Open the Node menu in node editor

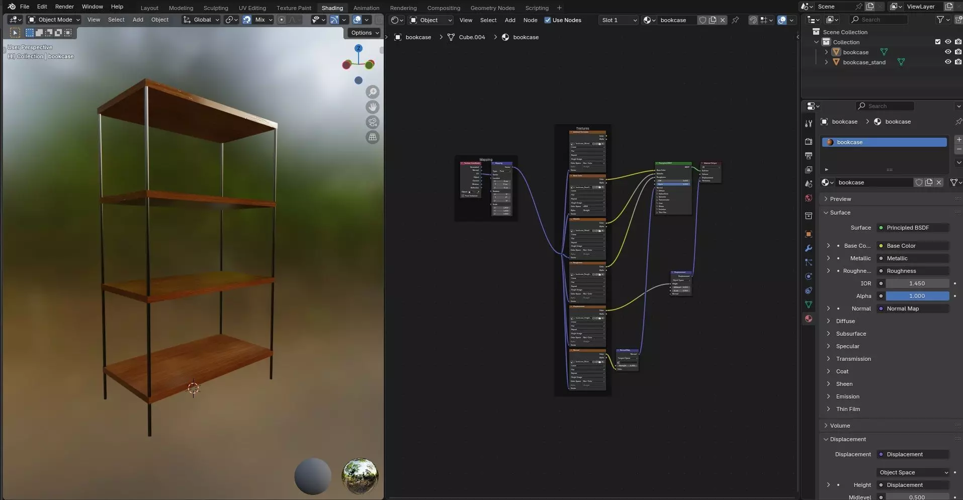530,20
